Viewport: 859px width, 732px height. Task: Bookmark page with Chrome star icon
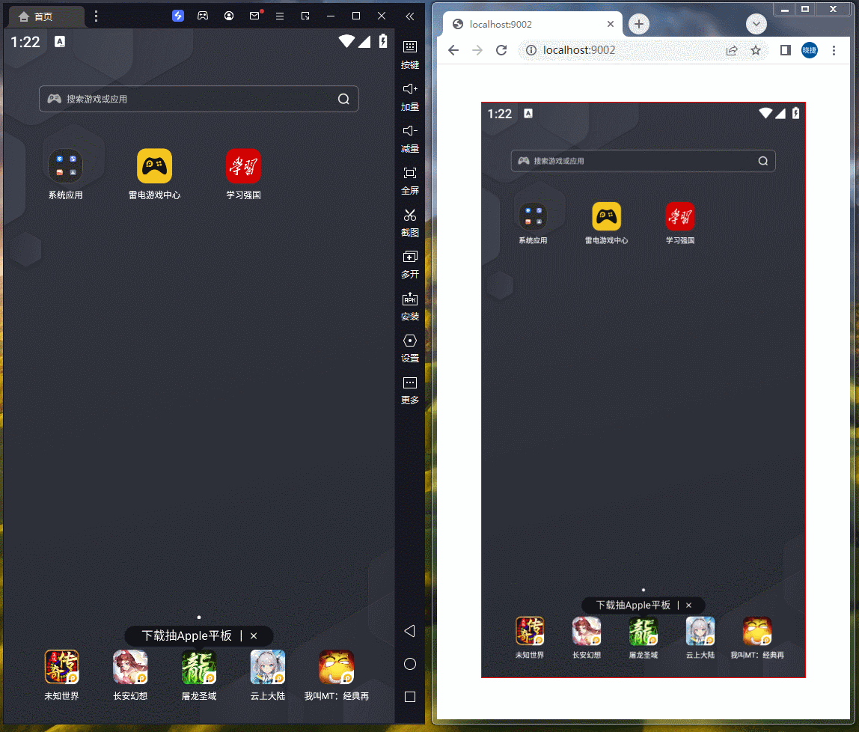point(756,50)
